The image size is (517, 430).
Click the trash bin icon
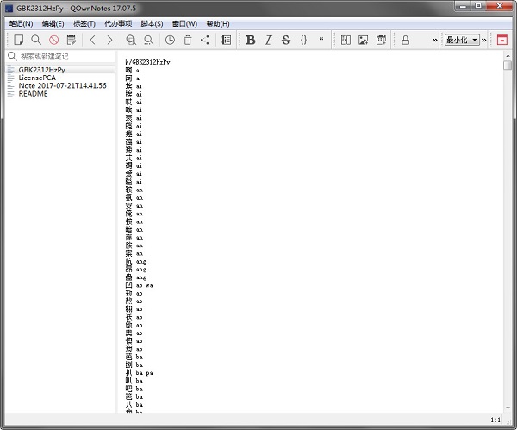(187, 40)
